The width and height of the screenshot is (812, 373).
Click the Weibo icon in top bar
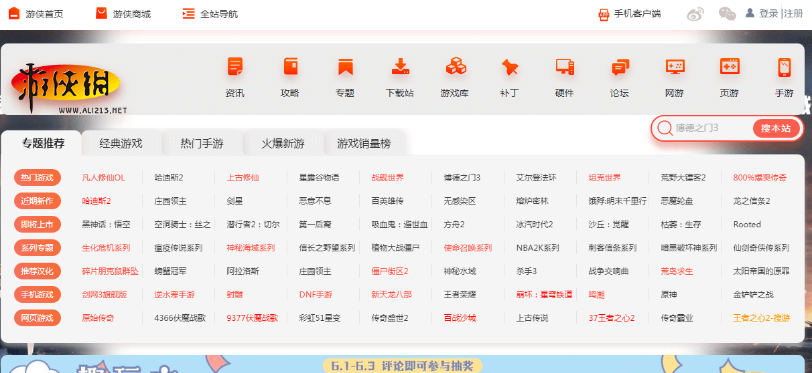696,13
